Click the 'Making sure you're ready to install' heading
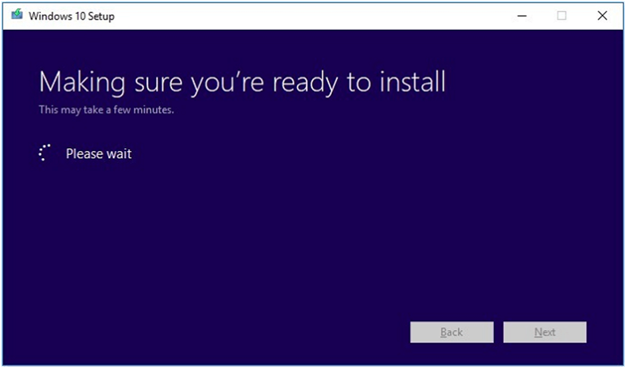 [242, 83]
